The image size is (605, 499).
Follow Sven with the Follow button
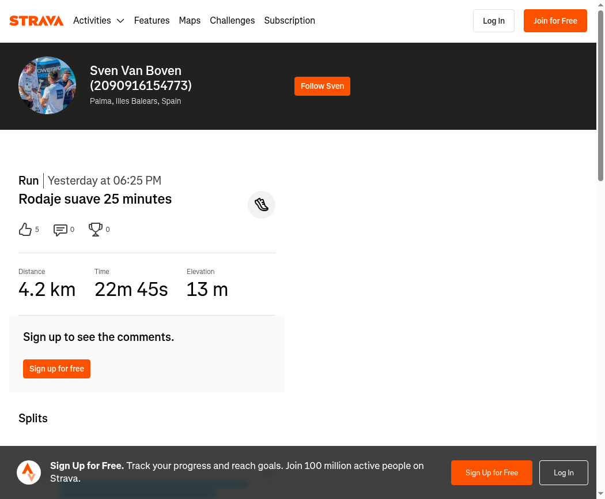coord(322,86)
